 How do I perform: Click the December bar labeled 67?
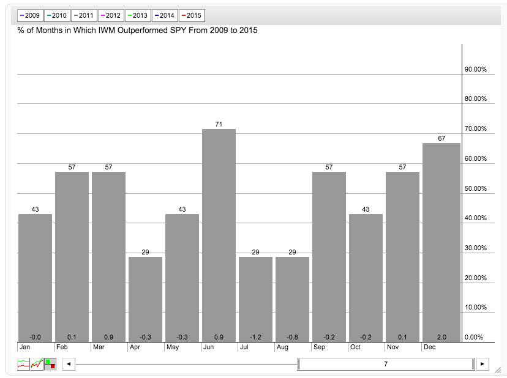pos(441,243)
